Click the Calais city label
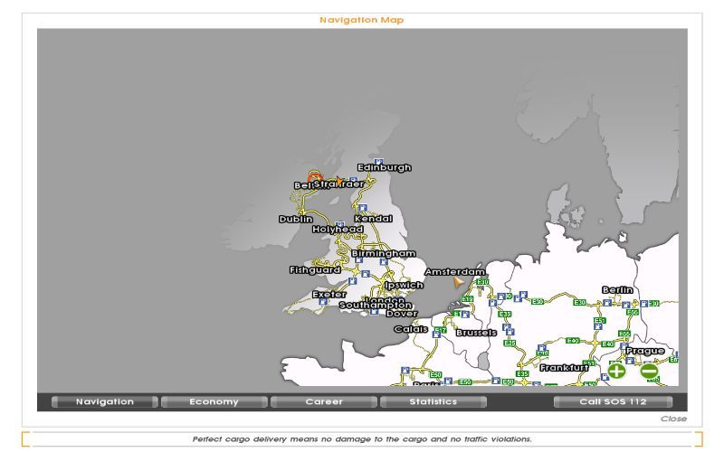Image resolution: width=724 pixels, height=452 pixels. click(x=411, y=329)
